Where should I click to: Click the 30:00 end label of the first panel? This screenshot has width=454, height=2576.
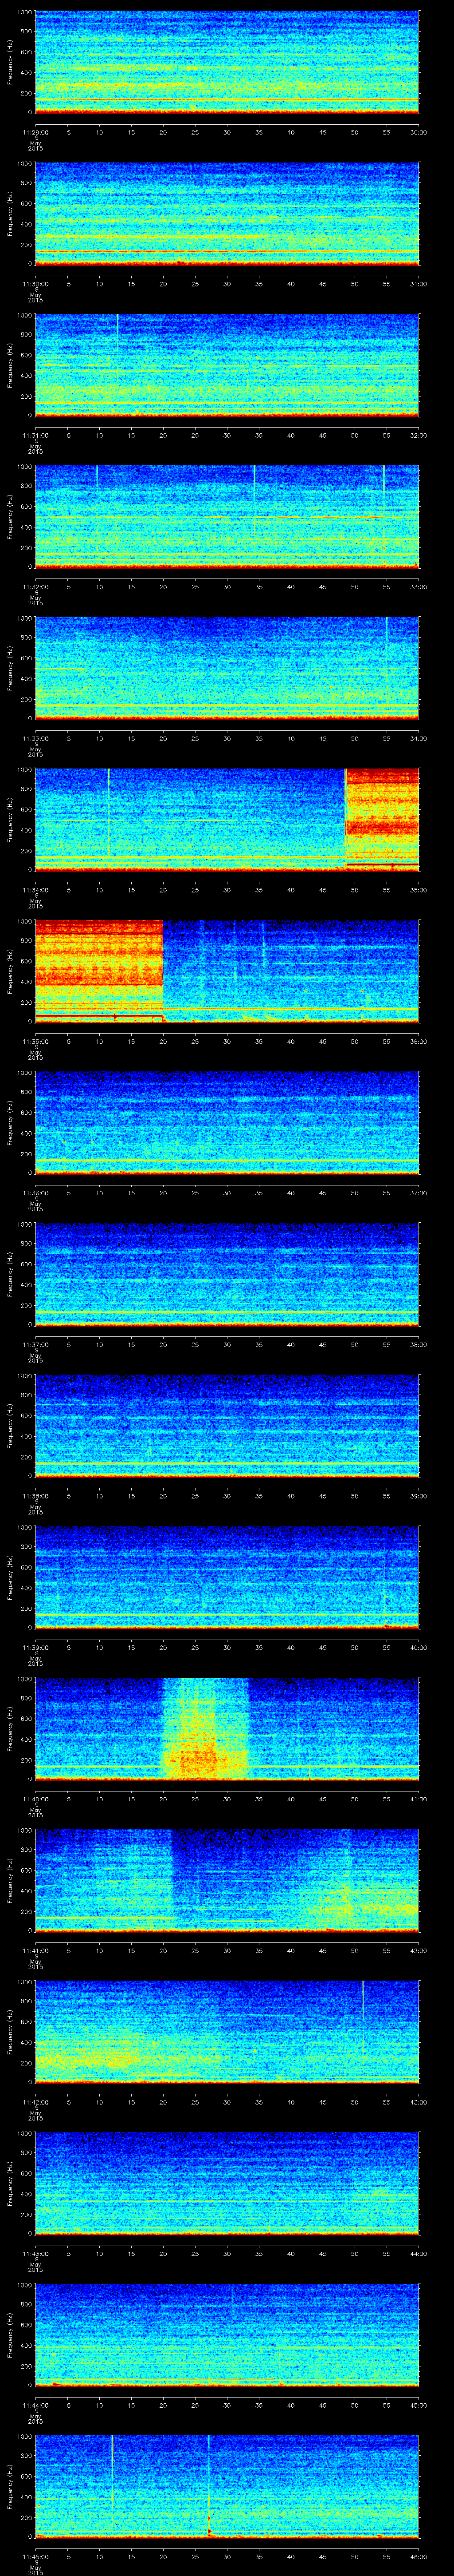coord(418,132)
